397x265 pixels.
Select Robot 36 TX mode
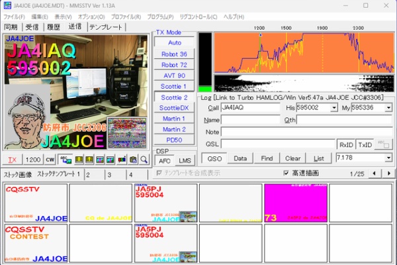tap(175, 54)
